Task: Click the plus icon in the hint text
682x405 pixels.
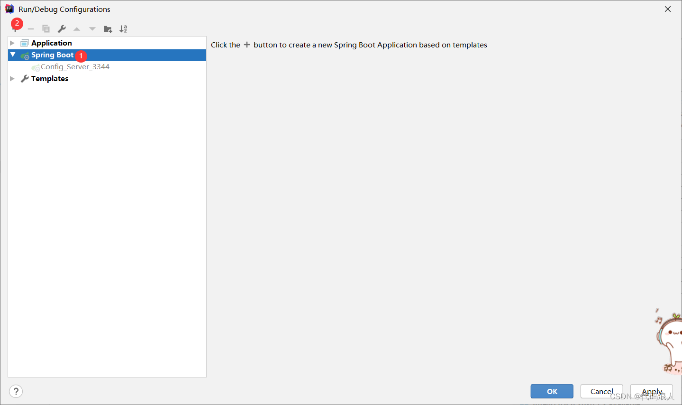Action: tap(247, 45)
